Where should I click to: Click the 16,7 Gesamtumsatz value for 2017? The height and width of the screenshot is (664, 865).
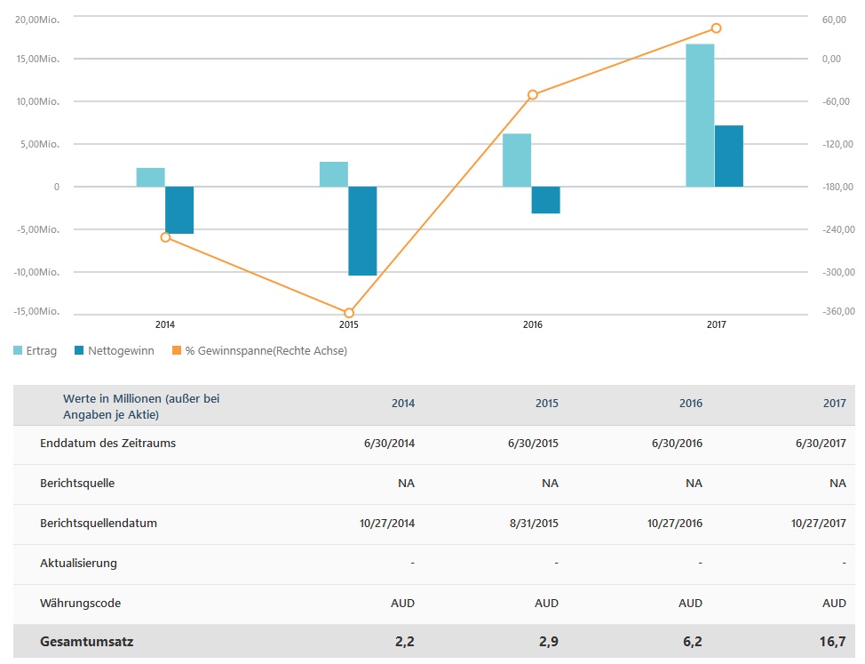coord(834,641)
